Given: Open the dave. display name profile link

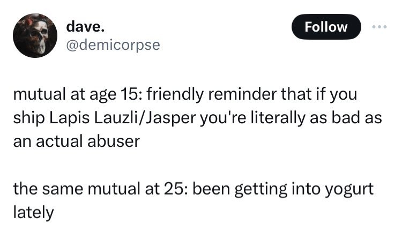Looking at the screenshot, I should click(81, 25).
